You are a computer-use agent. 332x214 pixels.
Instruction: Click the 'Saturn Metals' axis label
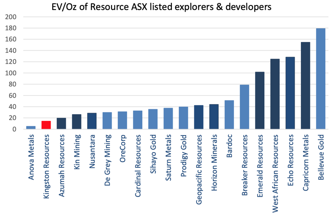click(x=168, y=157)
